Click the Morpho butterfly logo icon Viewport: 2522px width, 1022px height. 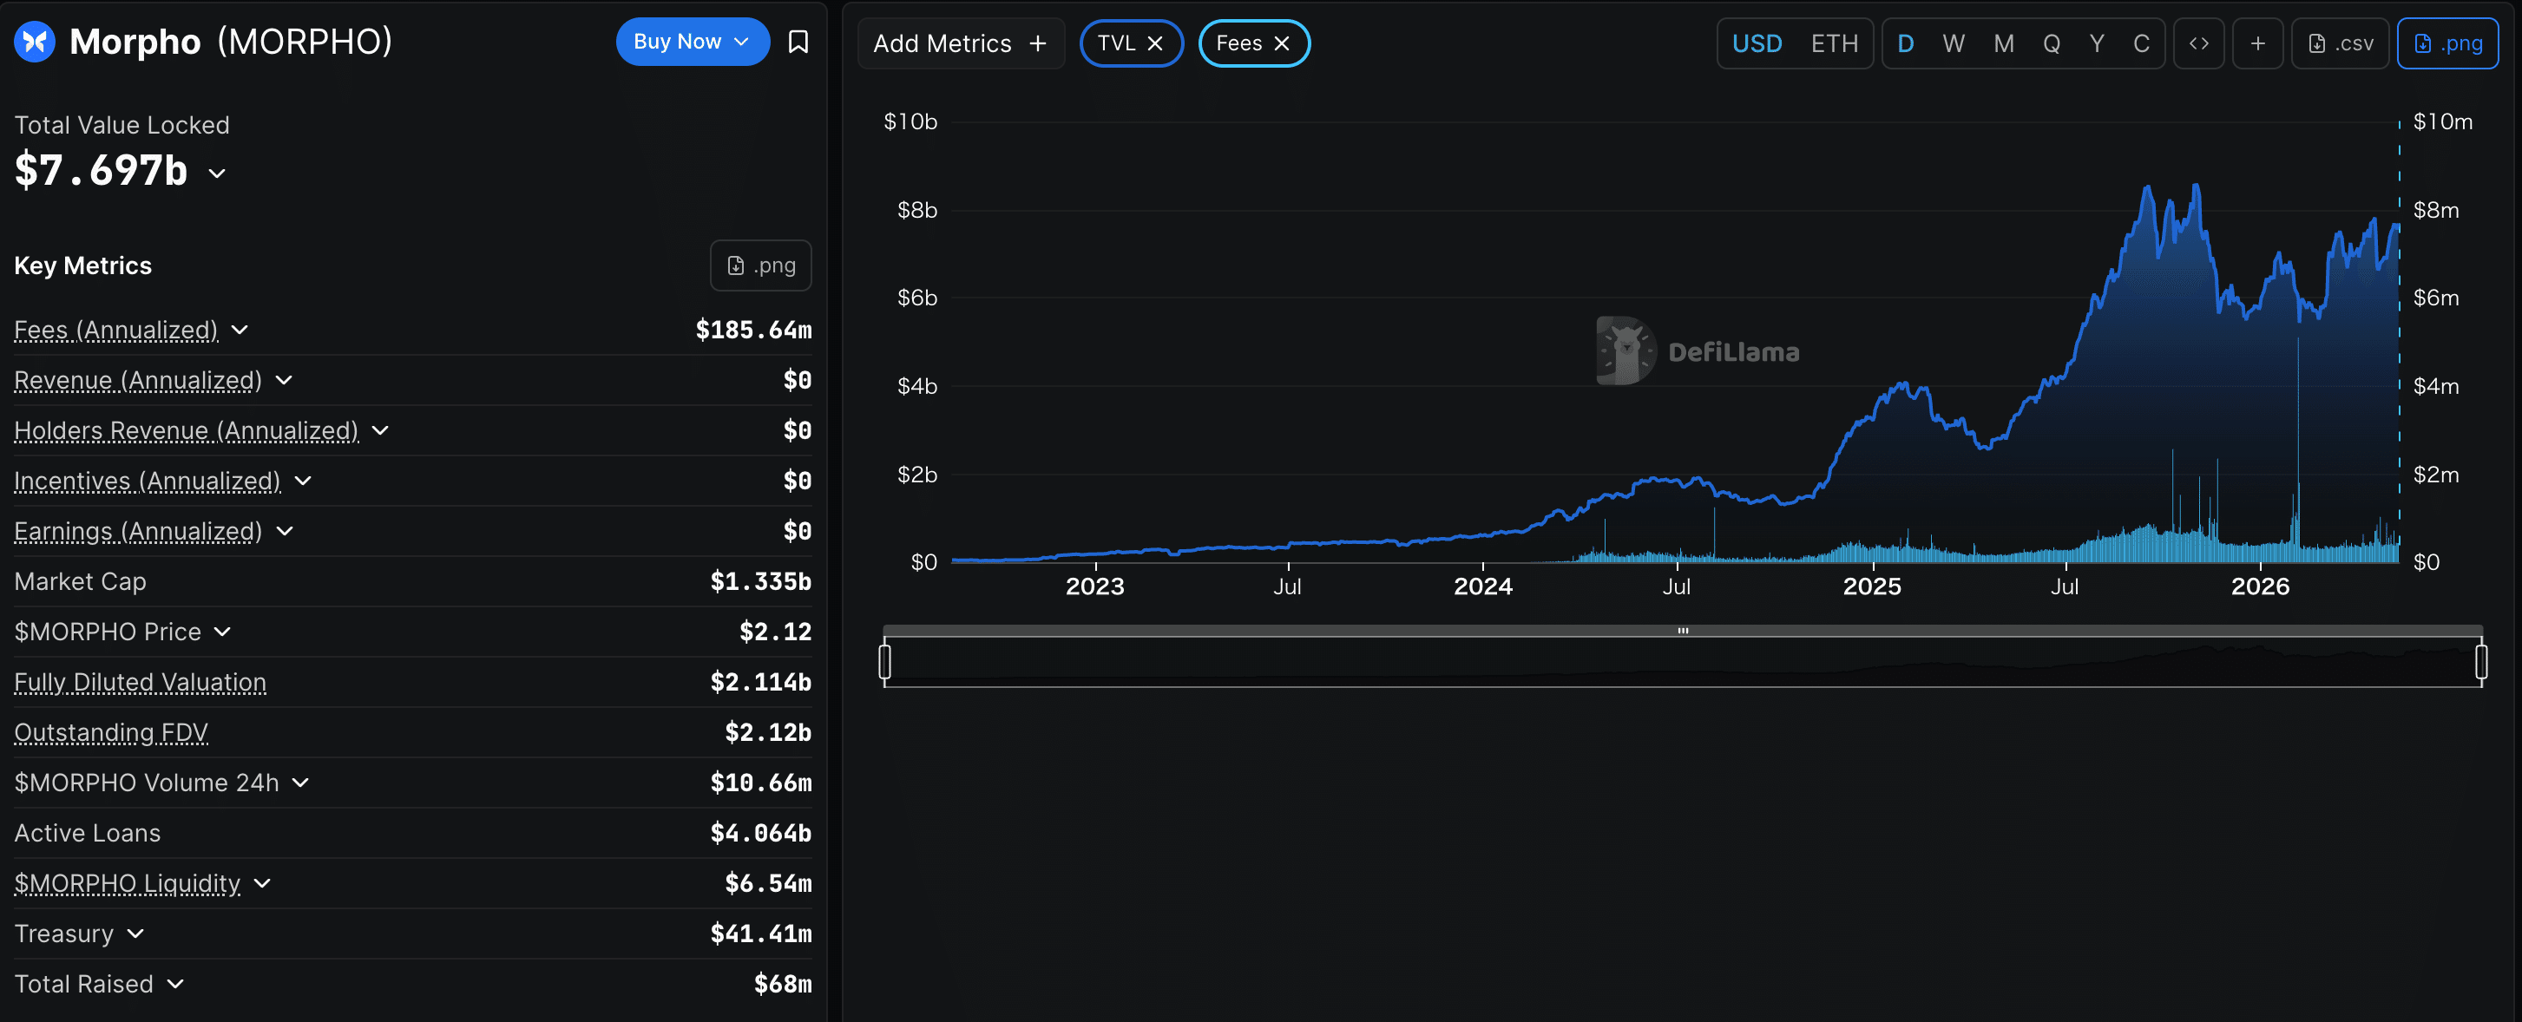click(x=34, y=41)
